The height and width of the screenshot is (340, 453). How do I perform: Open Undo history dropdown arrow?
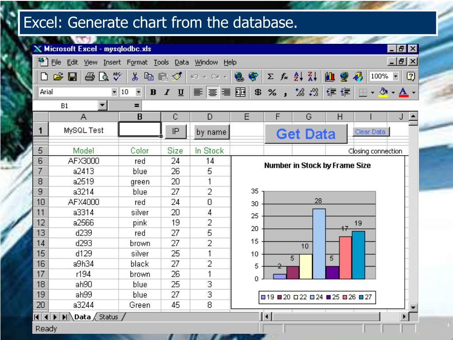tap(205, 77)
